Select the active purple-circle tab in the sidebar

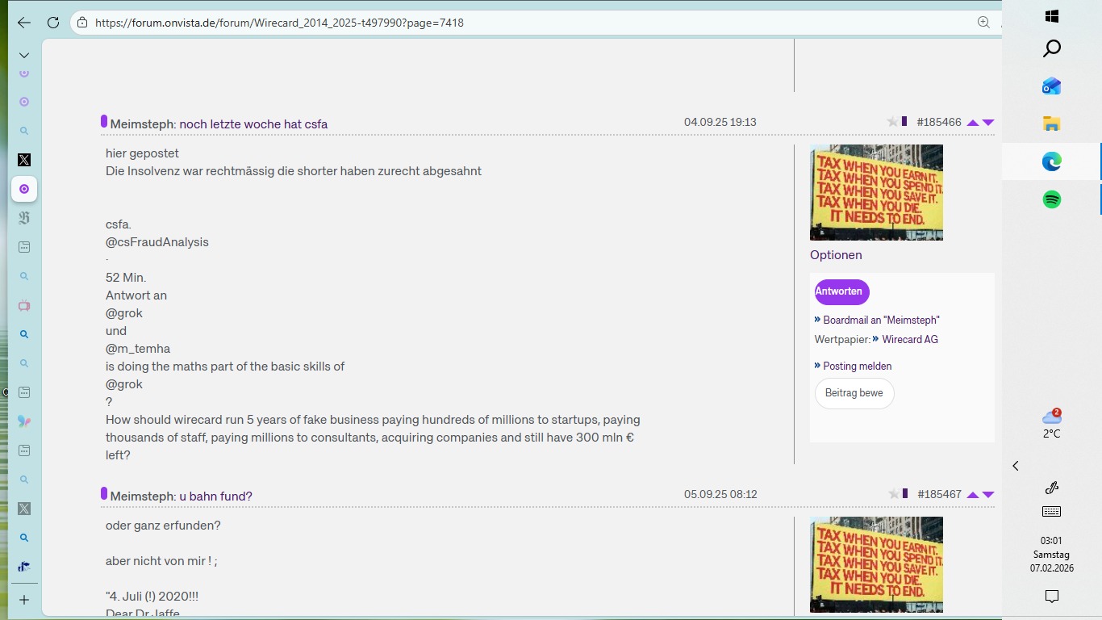(x=24, y=189)
